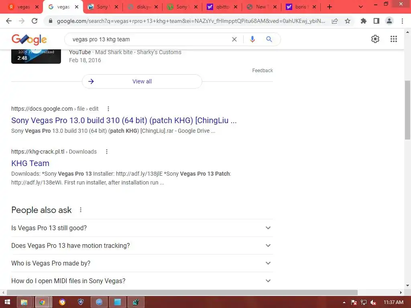This screenshot has height=308, width=411.
Task: Open the Sony Vegas Pro 13.0 build 310 link
Action: [124, 120]
